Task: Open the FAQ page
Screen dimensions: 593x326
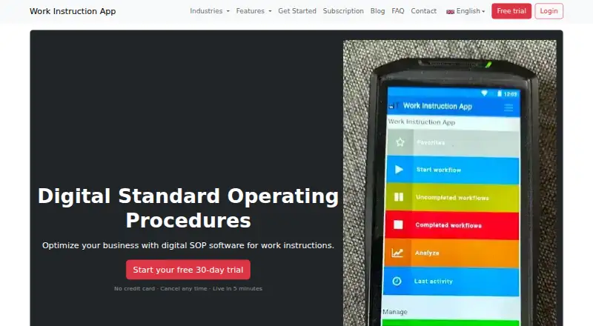Action: (x=397, y=11)
